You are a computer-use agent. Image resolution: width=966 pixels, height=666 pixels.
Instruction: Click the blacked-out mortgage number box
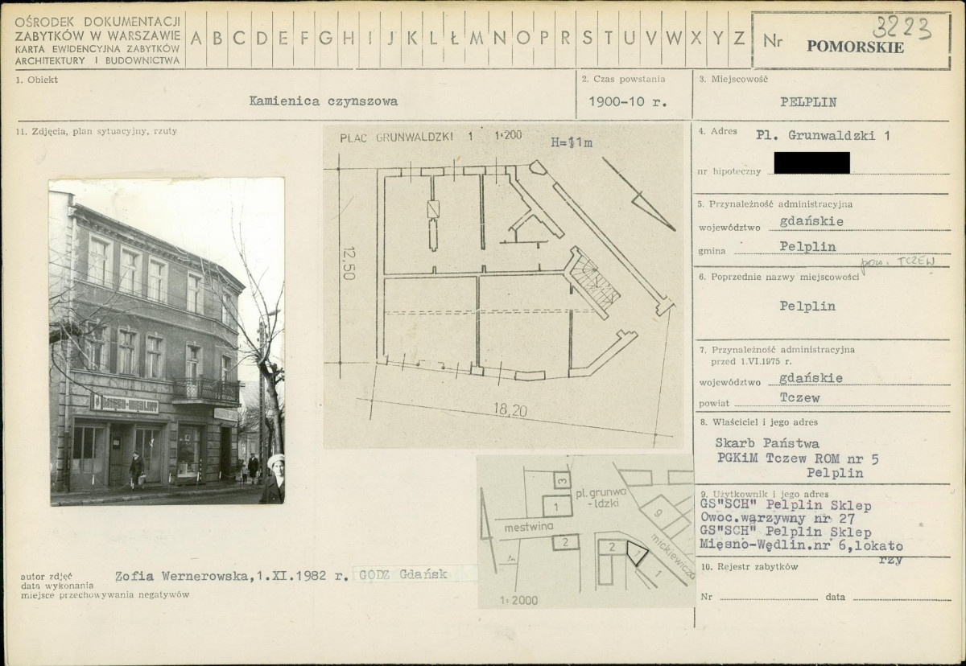811,163
